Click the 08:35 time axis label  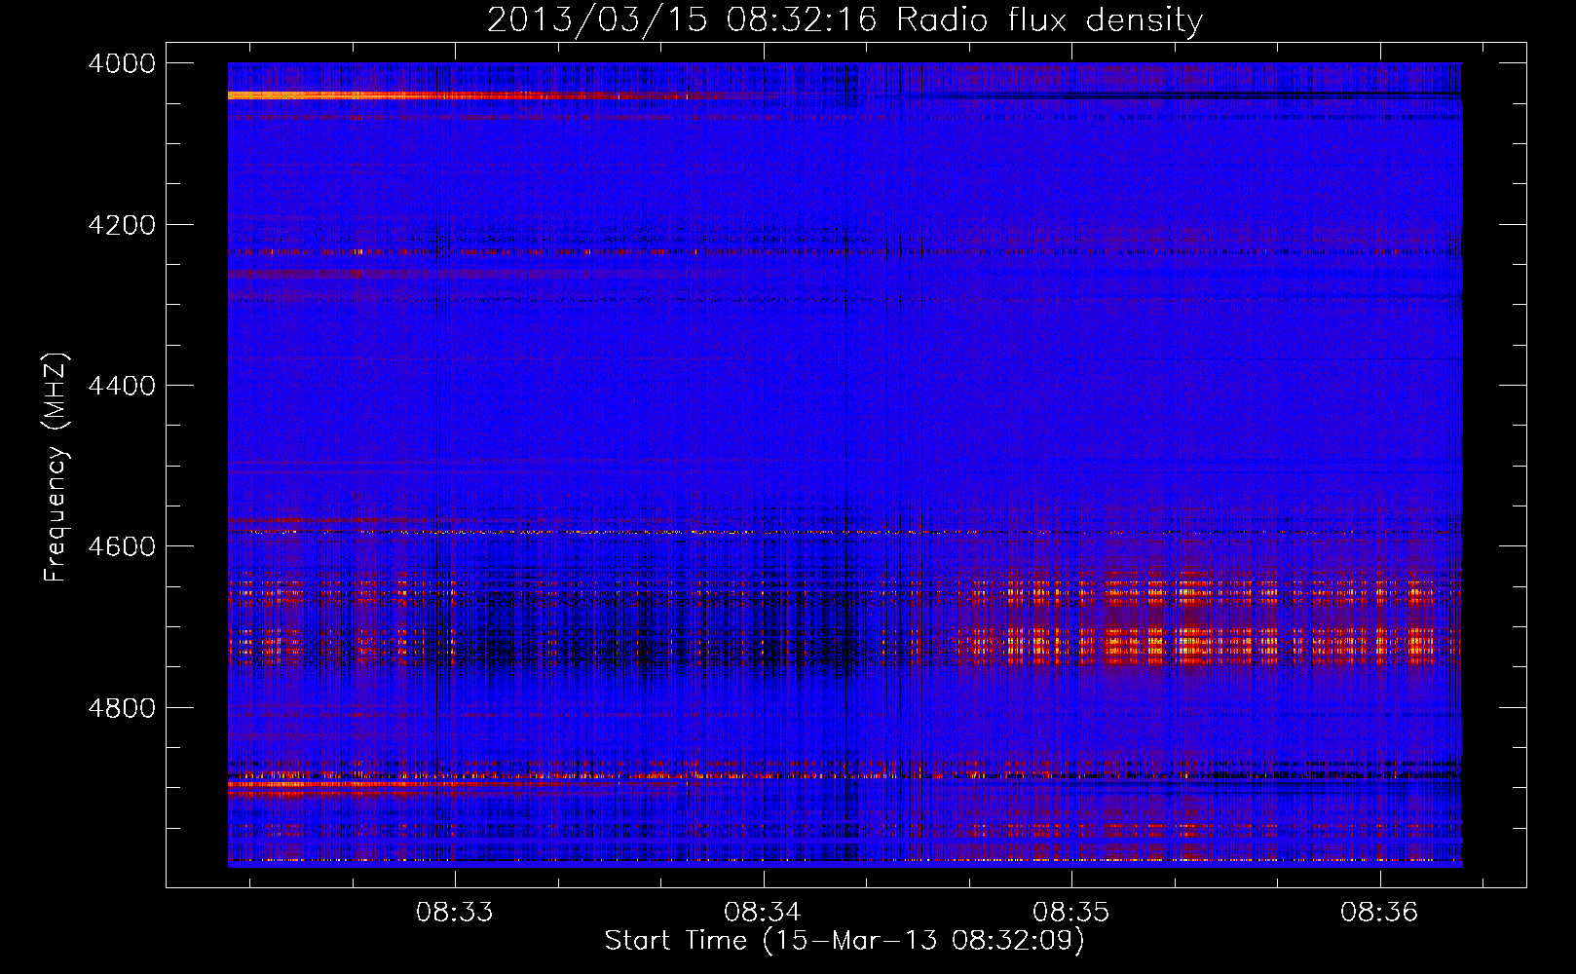(x=1070, y=913)
